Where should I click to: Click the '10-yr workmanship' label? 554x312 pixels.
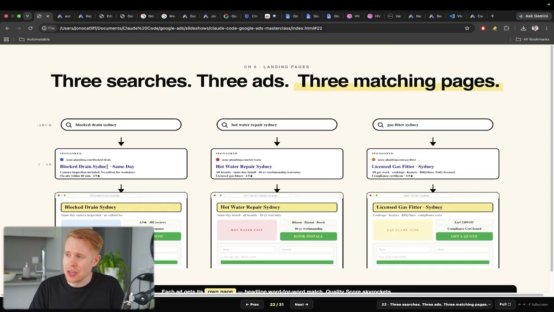coord(308,229)
